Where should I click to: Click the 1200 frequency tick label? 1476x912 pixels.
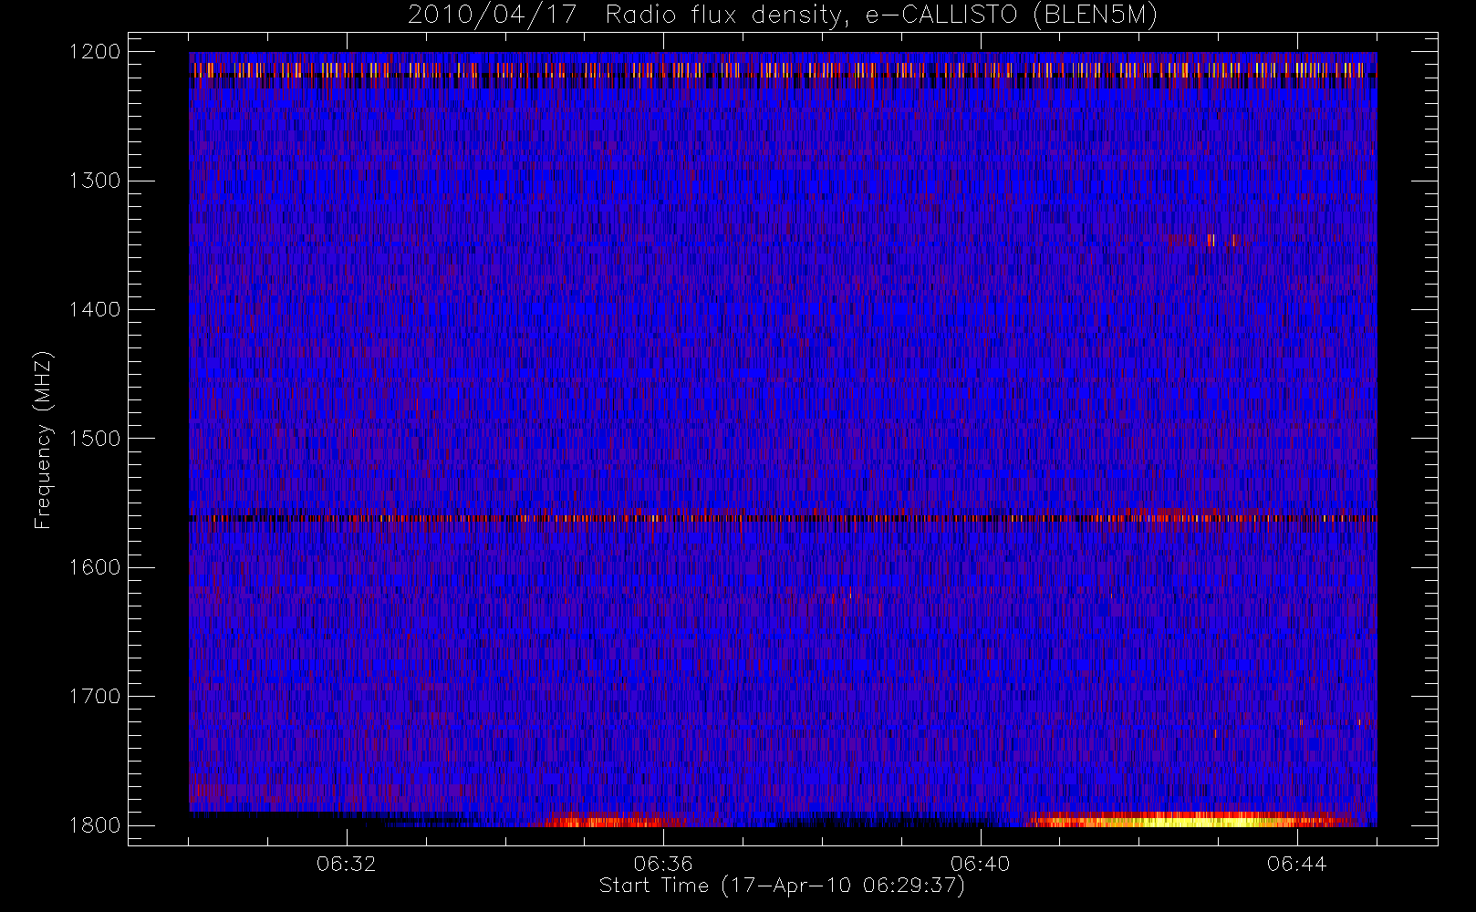click(95, 52)
